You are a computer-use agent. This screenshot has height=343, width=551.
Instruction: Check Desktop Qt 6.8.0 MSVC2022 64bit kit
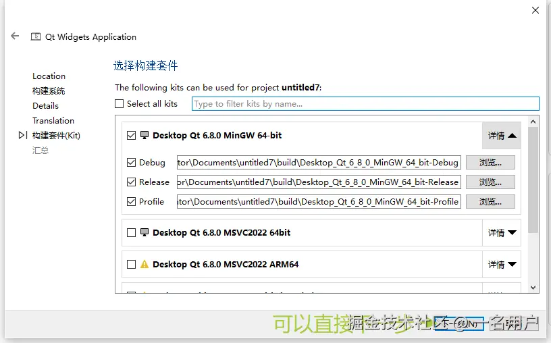(131, 233)
